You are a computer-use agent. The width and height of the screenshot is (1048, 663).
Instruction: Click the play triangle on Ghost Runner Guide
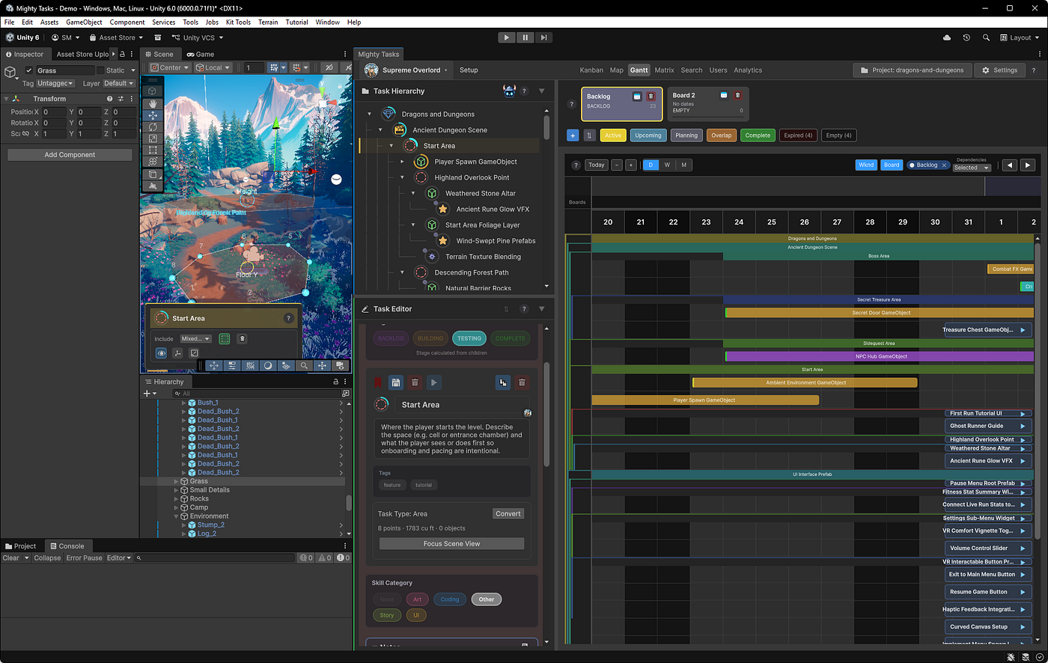click(1023, 426)
